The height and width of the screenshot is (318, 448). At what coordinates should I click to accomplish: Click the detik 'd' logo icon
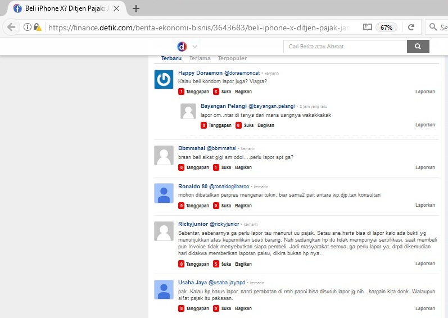click(182, 47)
